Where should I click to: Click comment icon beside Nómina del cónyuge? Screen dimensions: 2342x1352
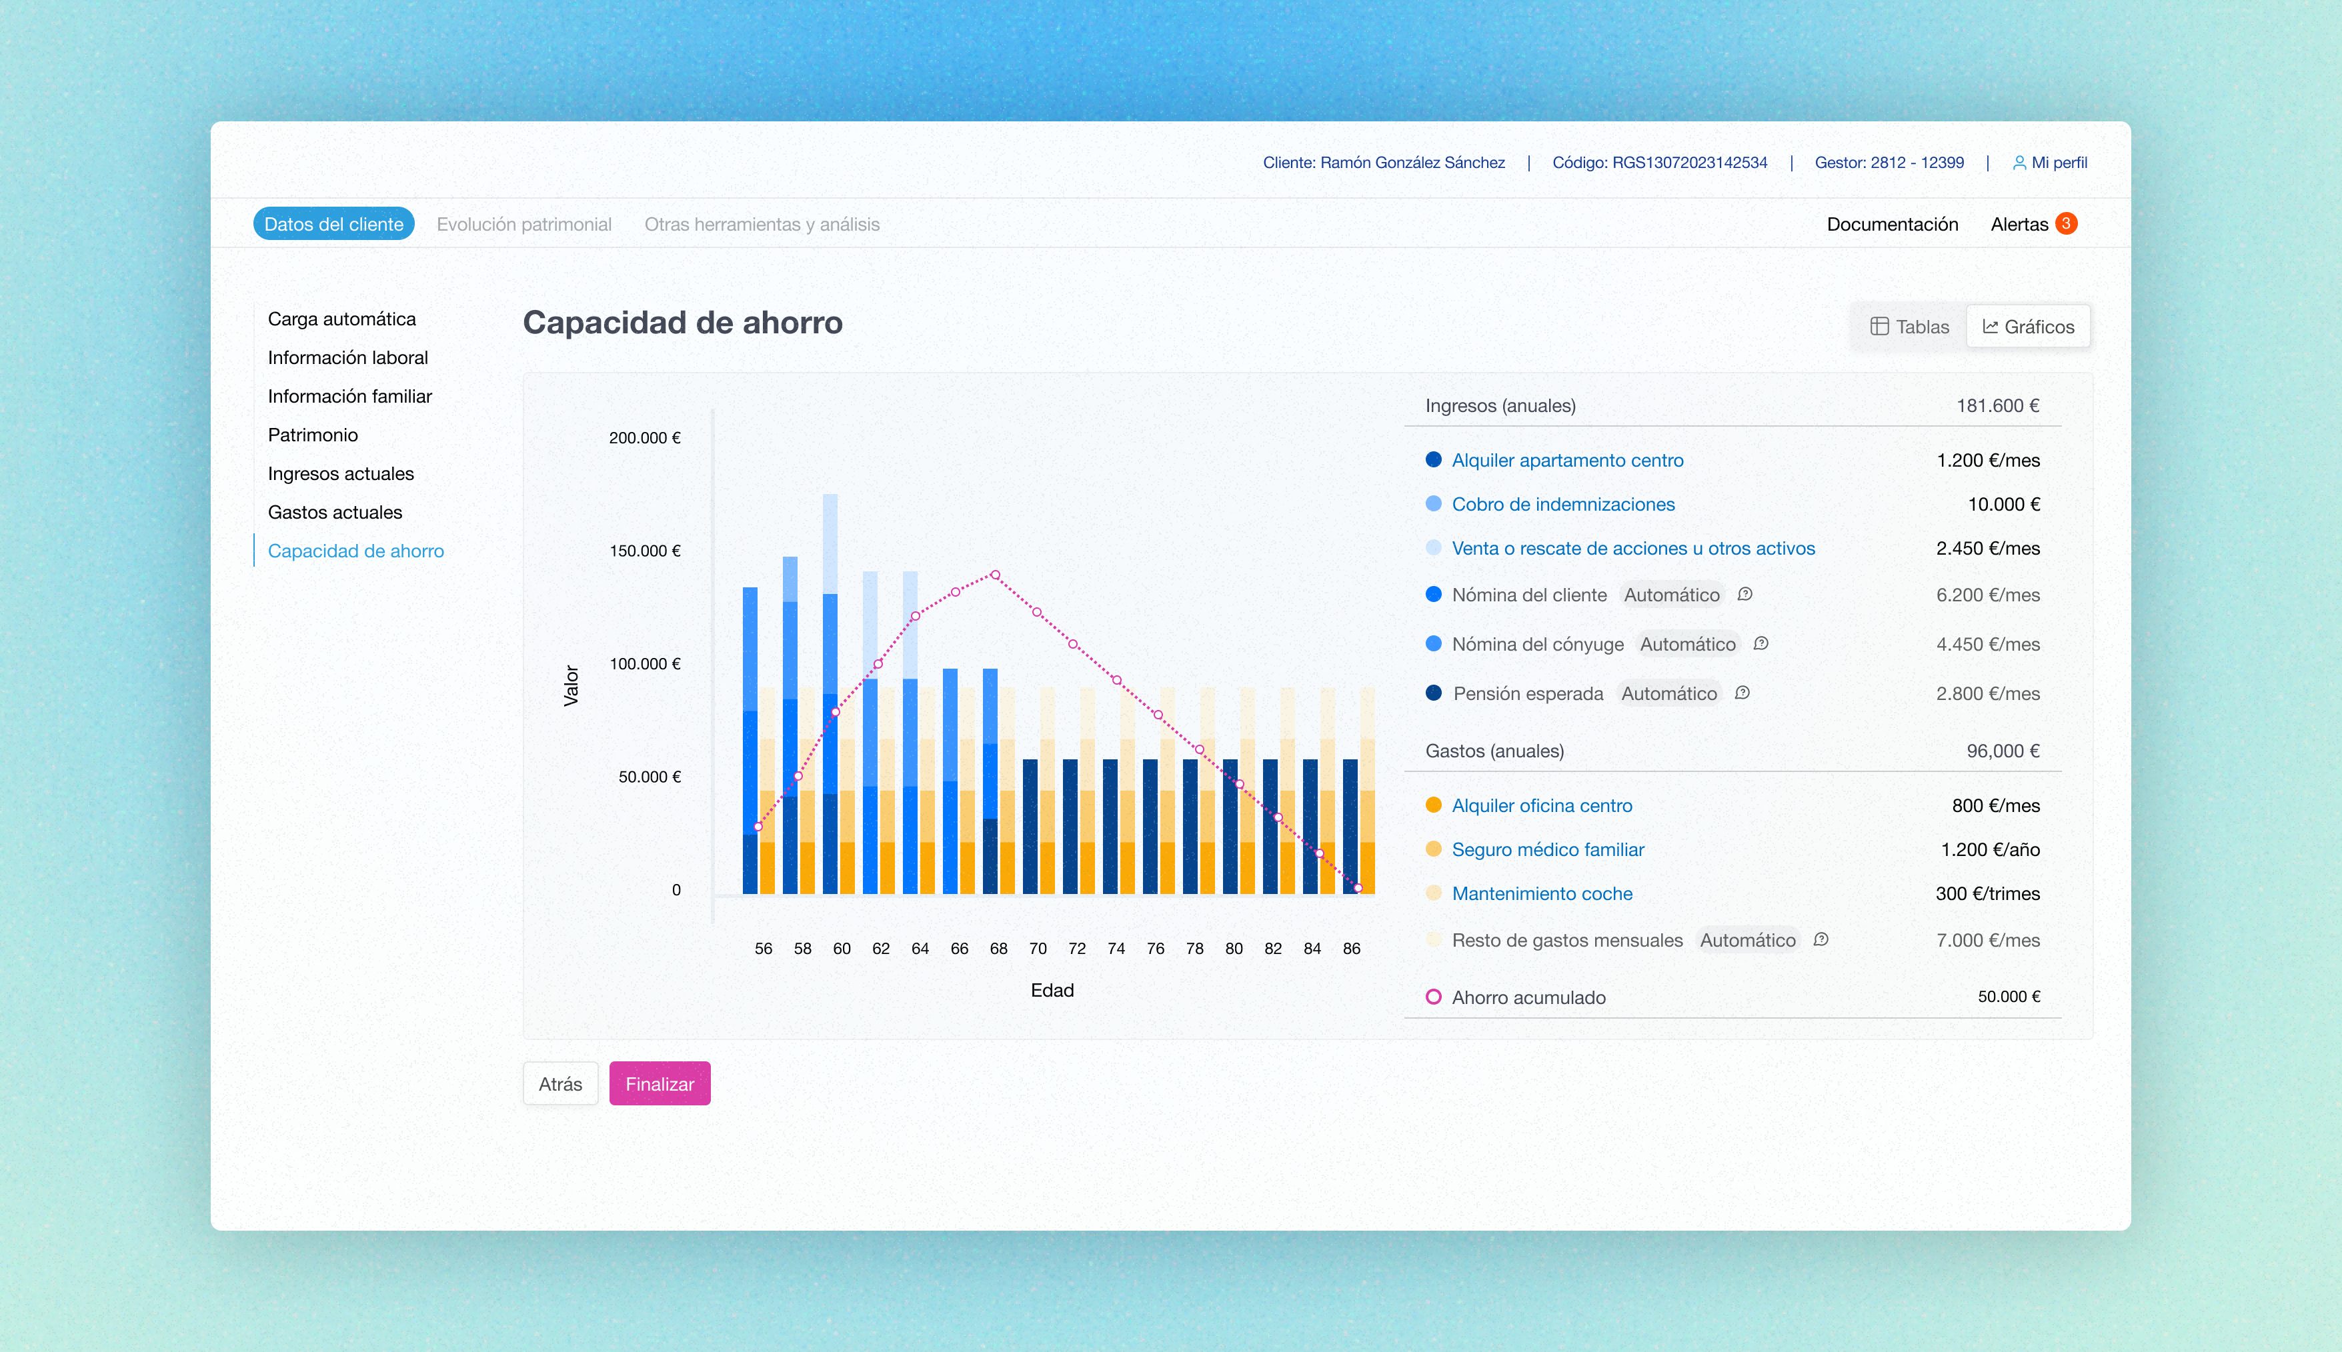click(x=1761, y=643)
